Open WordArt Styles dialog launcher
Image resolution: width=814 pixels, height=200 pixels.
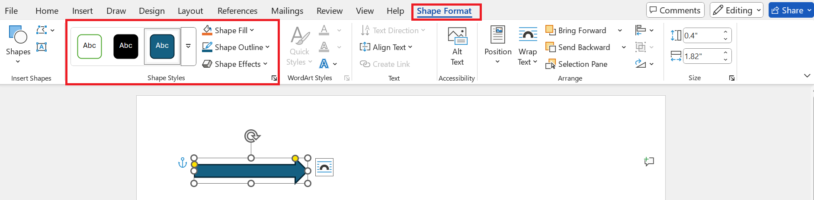347,78
